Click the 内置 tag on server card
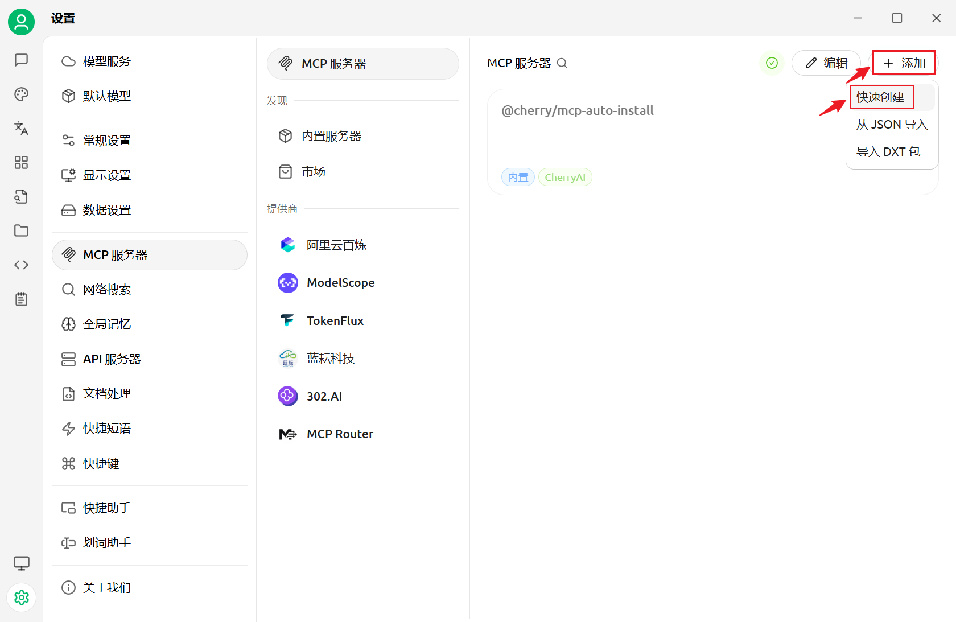The height and width of the screenshot is (622, 956). coord(518,178)
